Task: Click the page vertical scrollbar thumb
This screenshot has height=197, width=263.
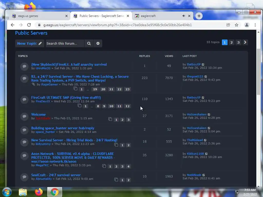Action: tap(258, 72)
